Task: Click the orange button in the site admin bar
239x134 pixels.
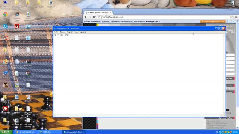Action: point(213,22)
